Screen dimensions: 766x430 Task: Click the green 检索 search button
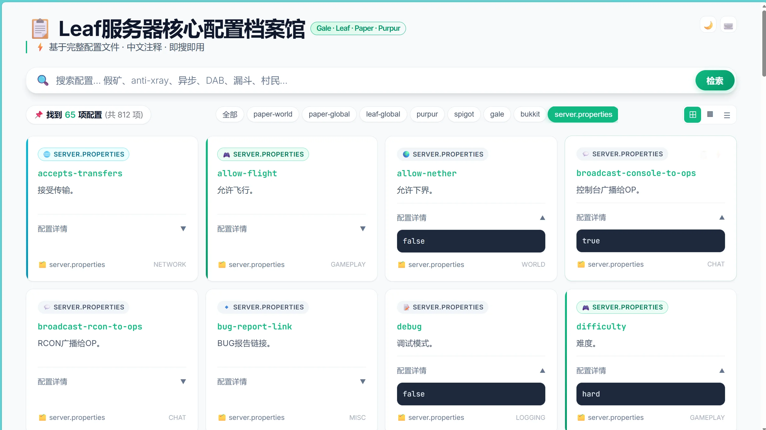tap(715, 81)
